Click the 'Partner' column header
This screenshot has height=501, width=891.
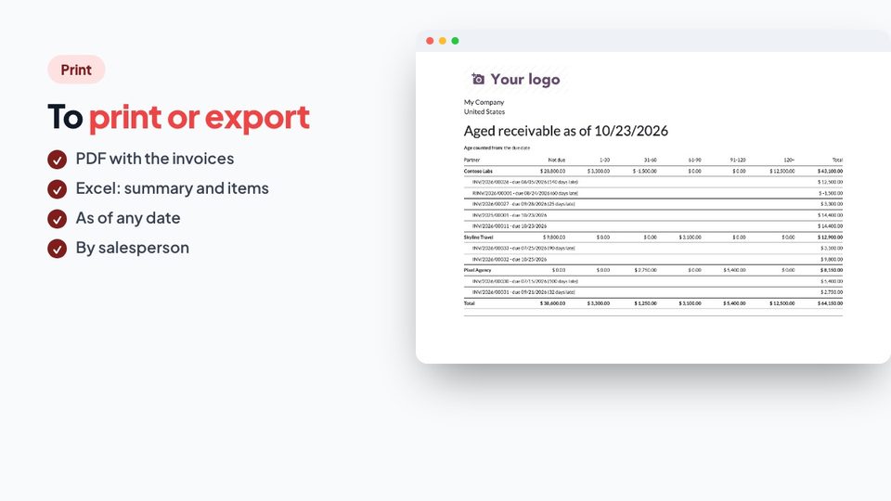(471, 161)
